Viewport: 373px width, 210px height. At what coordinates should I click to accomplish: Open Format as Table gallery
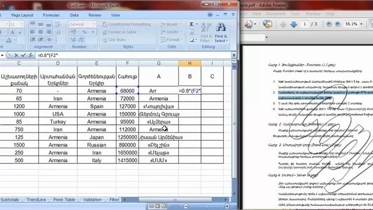121,32
